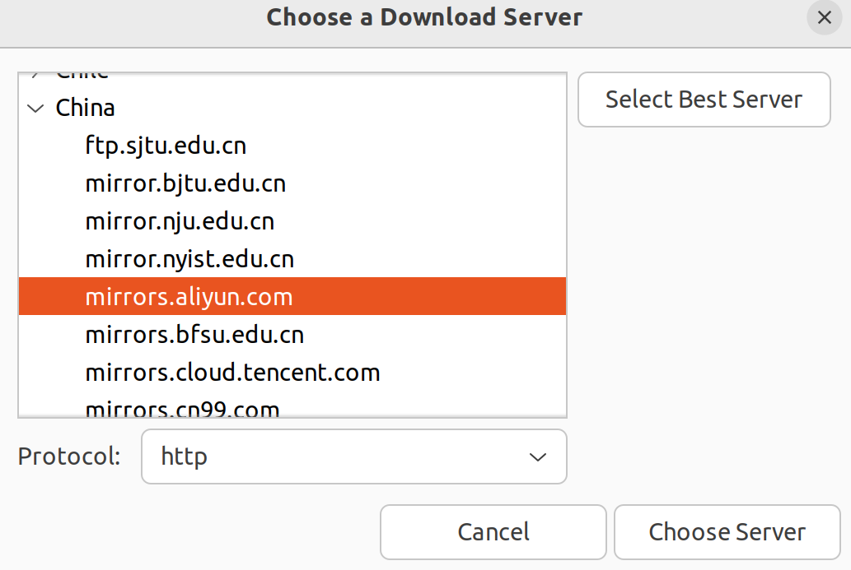Viewport: 851px width, 570px height.
Task: Collapse the China server list
Action: (x=35, y=108)
